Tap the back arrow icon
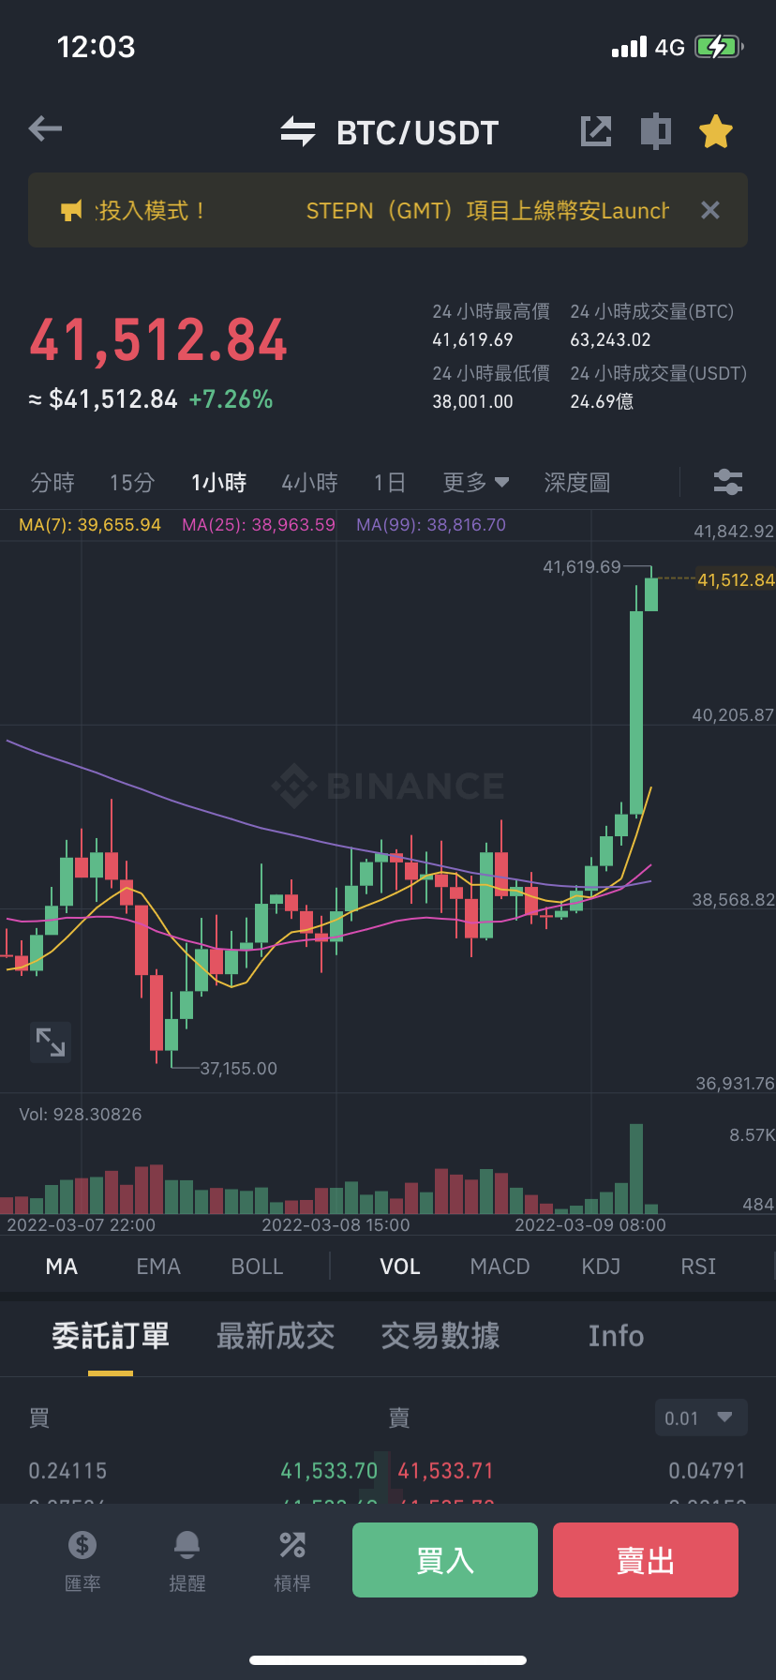The width and height of the screenshot is (776, 1680). point(45,129)
